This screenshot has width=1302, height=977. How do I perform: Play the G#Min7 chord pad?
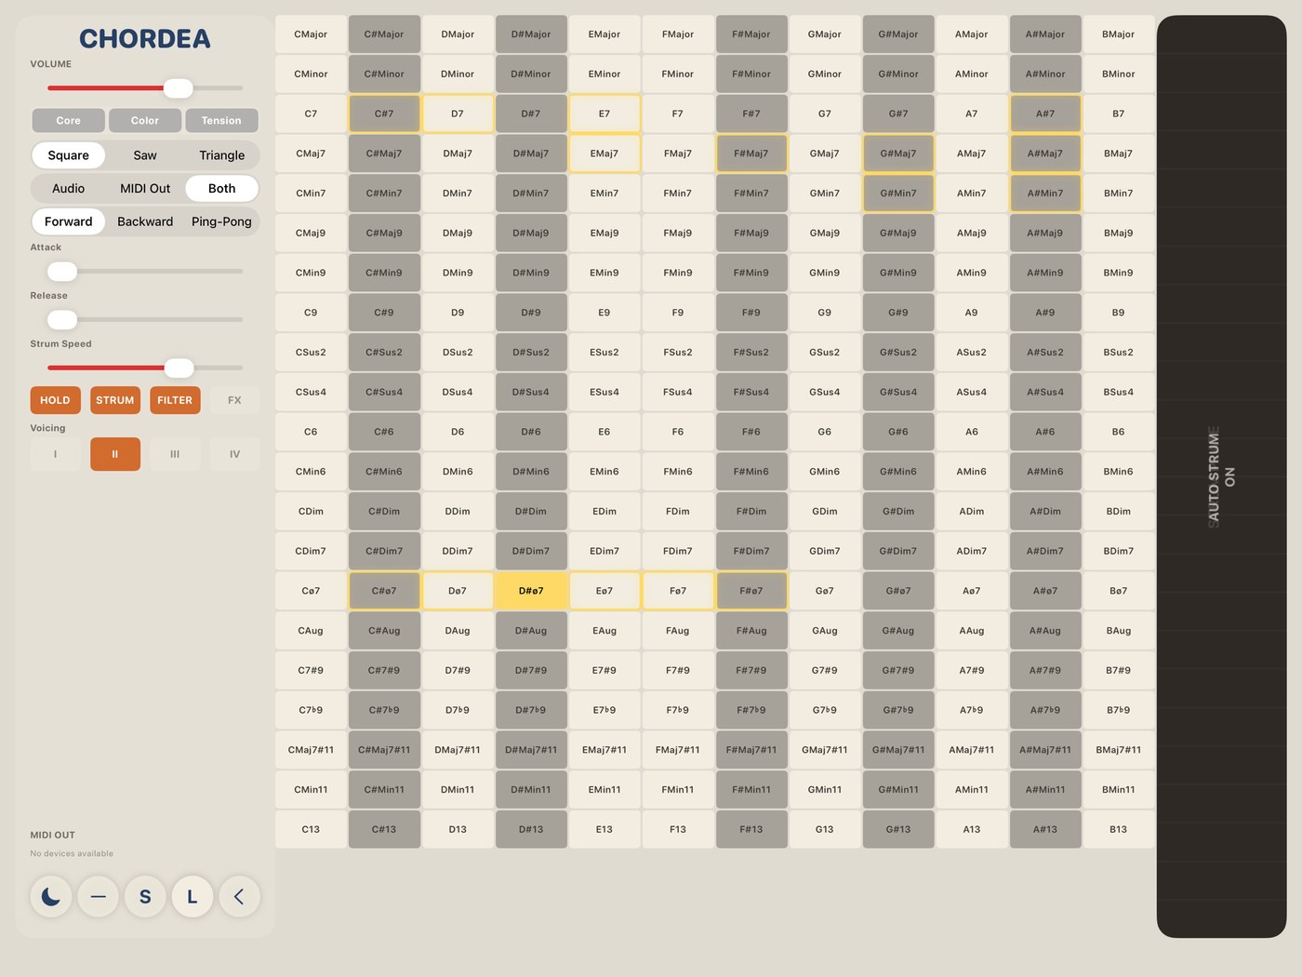898,194
